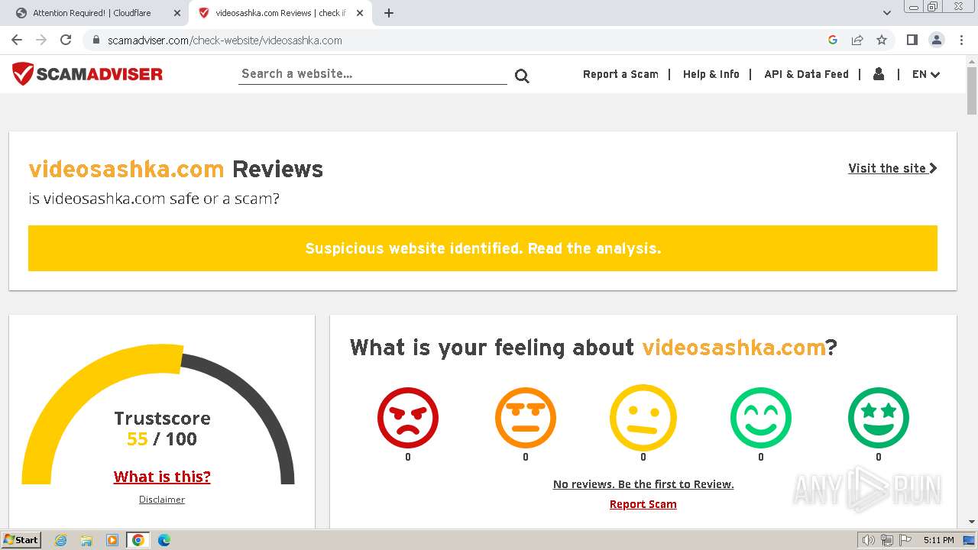
Task: Click No reviews, be first to Review
Action: coord(643,484)
